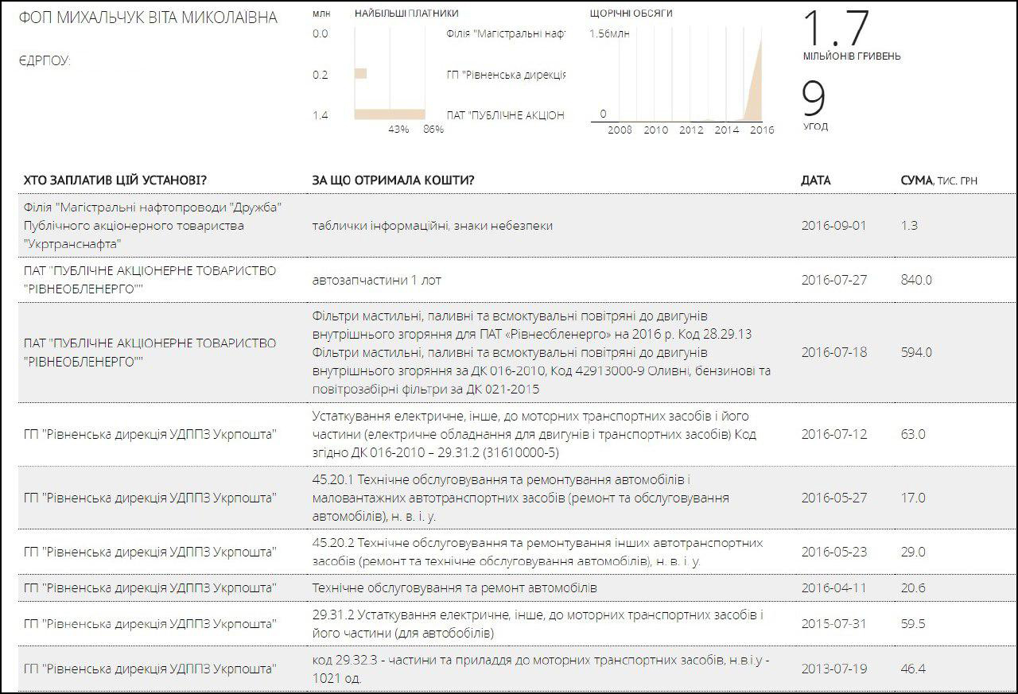Viewport: 1018px width, 694px height.
Task: Select the 840.0 sum cell
Action: click(x=916, y=280)
